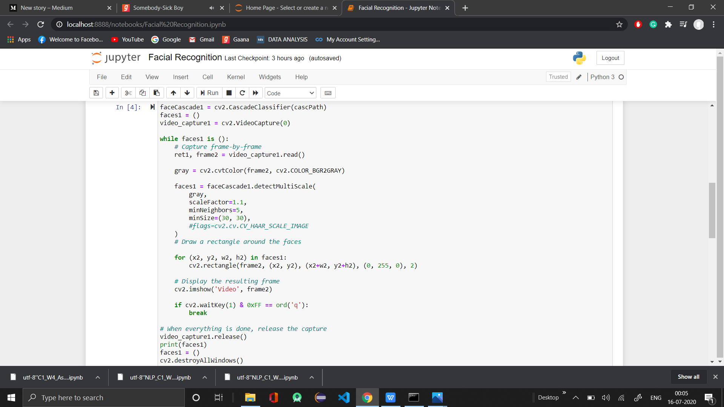Toggle the Trusted notebook indicator
The image size is (724, 407).
[x=558, y=77]
